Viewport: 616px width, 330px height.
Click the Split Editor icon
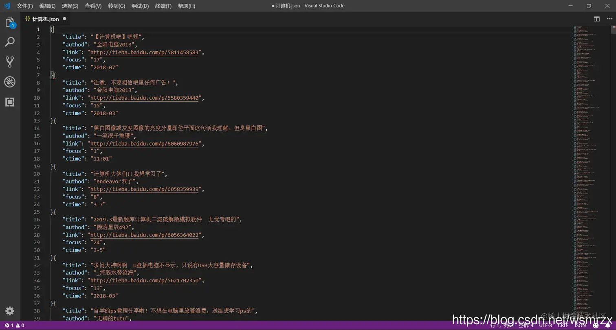pos(596,19)
